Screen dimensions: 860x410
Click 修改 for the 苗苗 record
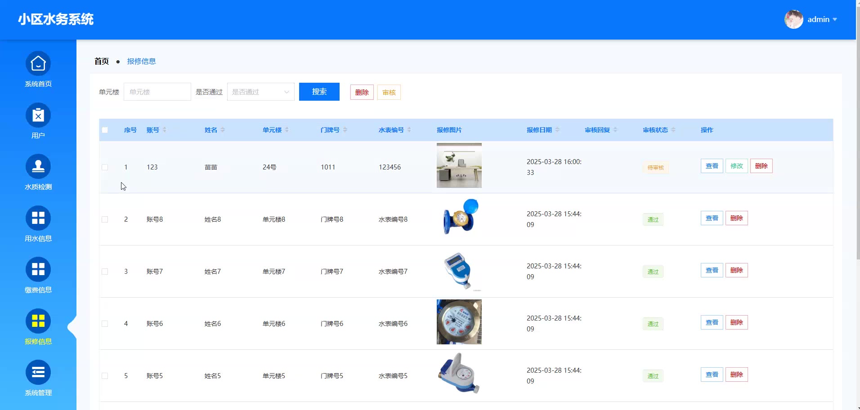pos(737,166)
